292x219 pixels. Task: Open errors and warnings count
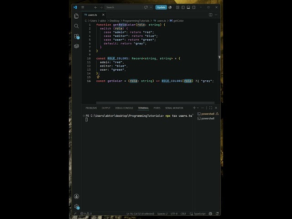(x=86, y=214)
